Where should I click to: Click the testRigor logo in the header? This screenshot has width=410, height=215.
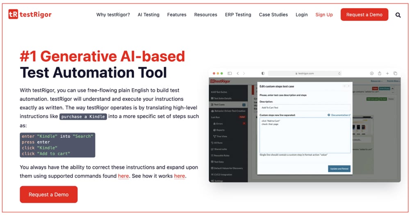tap(30, 14)
